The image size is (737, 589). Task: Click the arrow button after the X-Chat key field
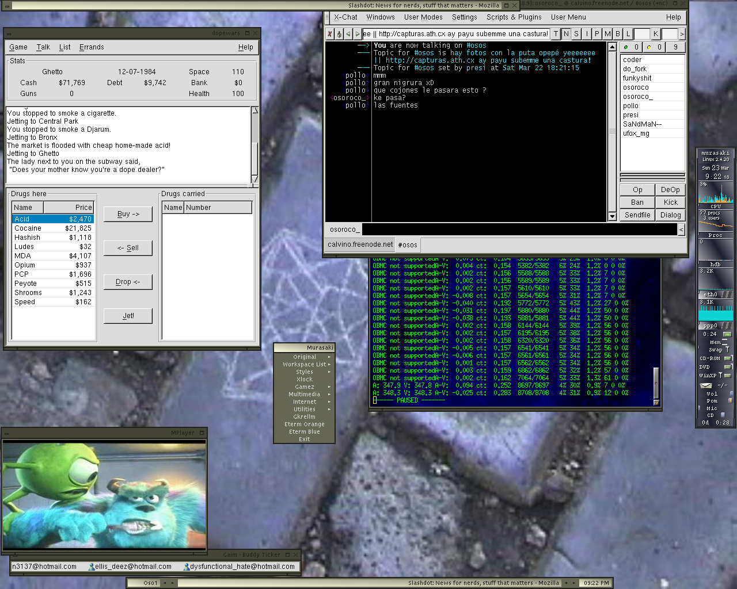pos(682,34)
